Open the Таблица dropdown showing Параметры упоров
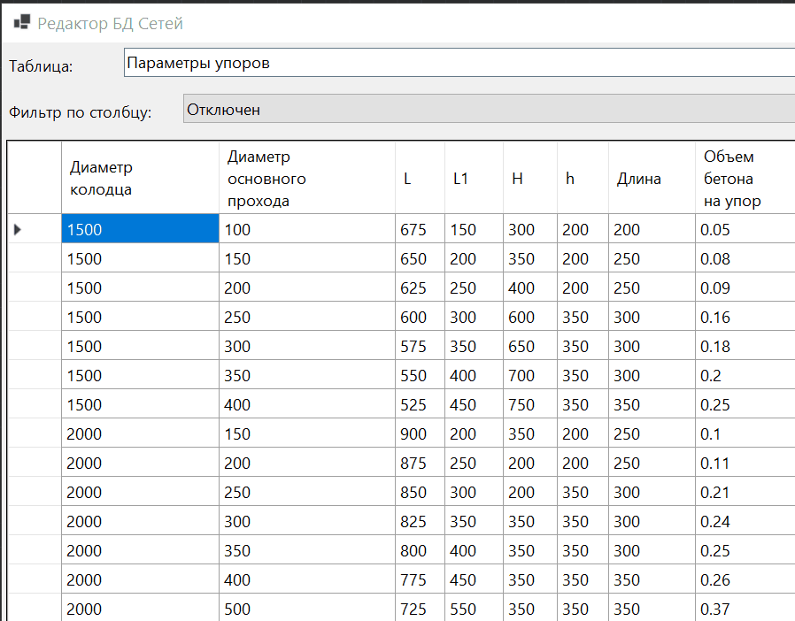Image resolution: width=795 pixels, height=621 pixels. 459,64
